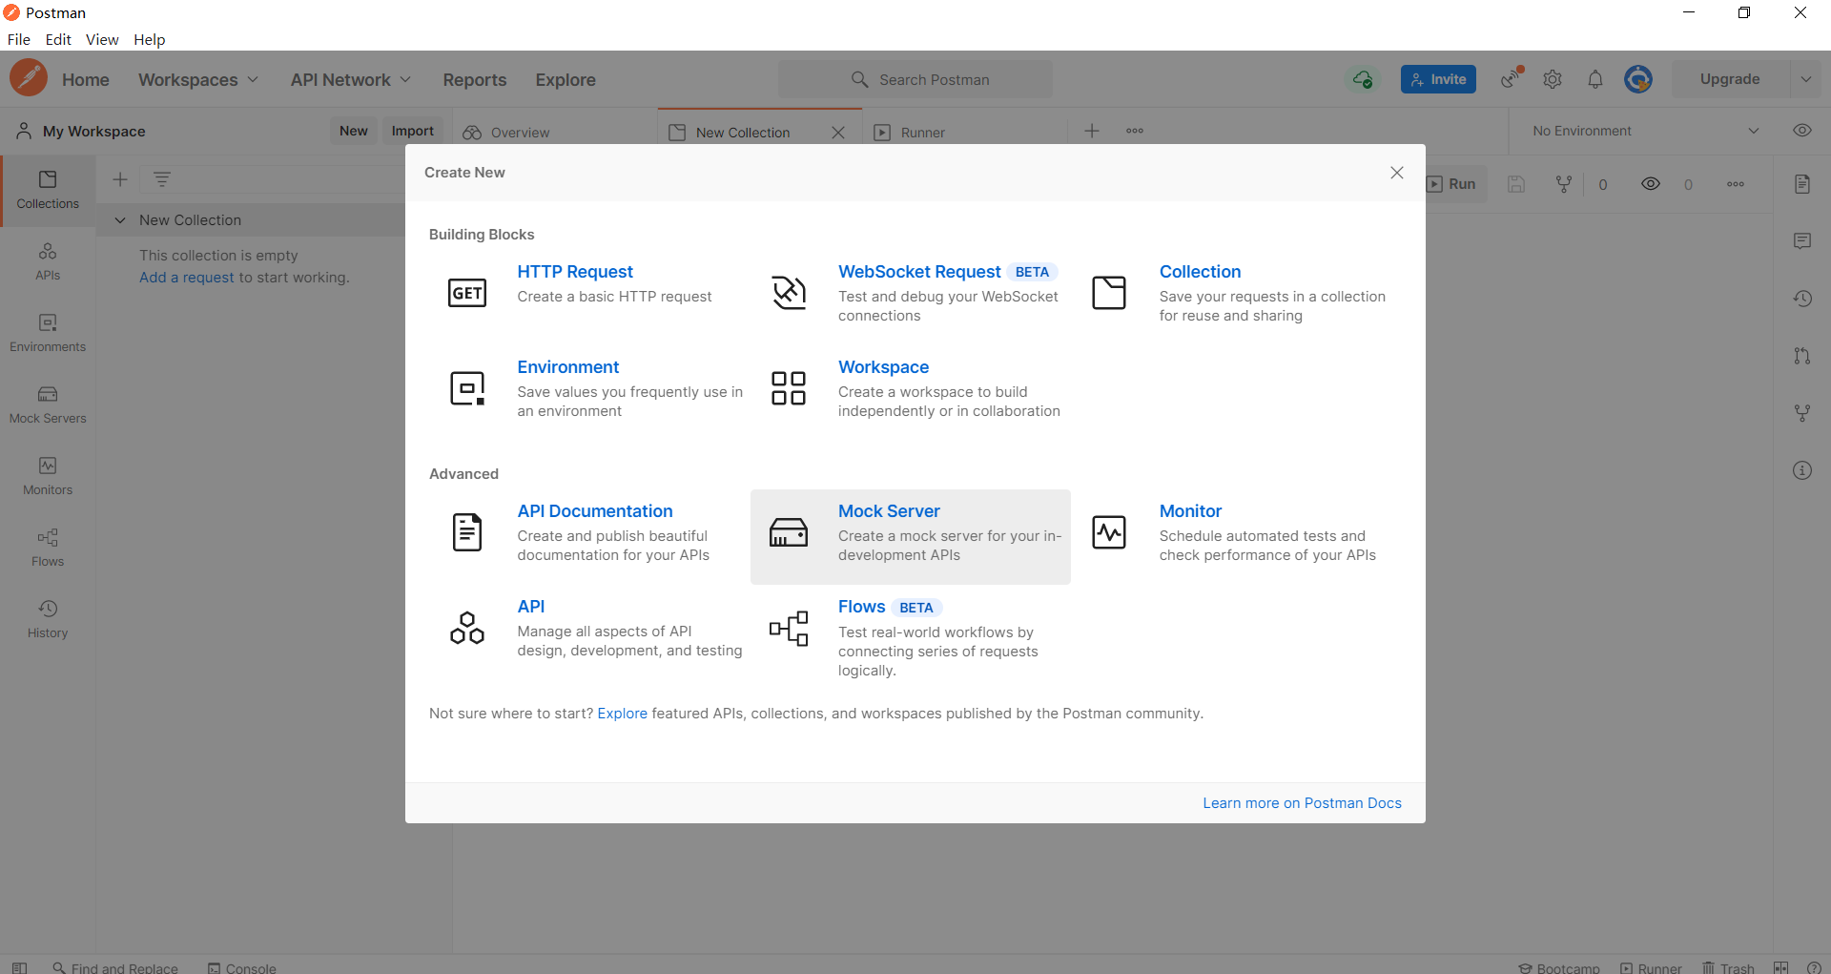1831x974 pixels.
Task: Open the File menu
Action: pos(19,40)
